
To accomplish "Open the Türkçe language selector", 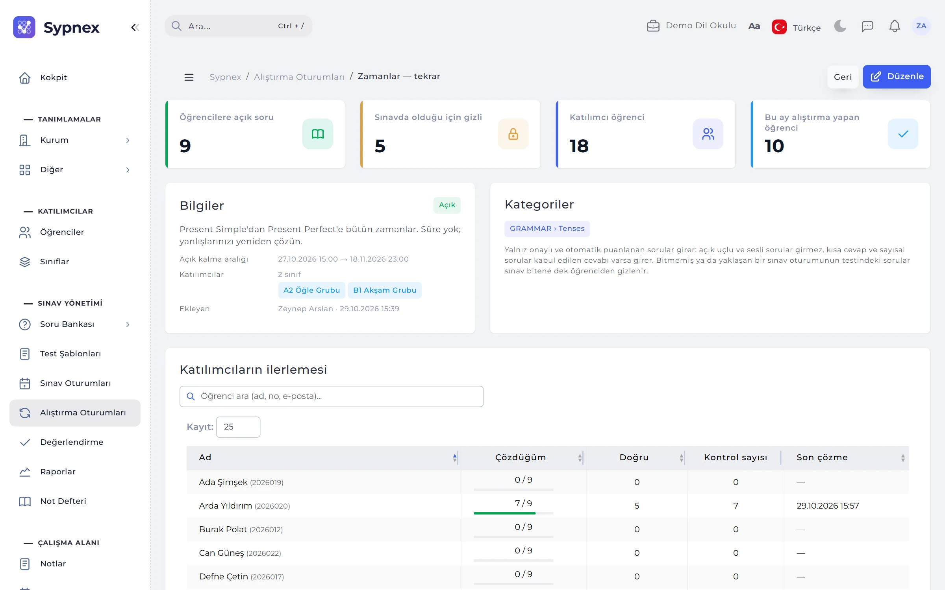I will coord(796,27).
